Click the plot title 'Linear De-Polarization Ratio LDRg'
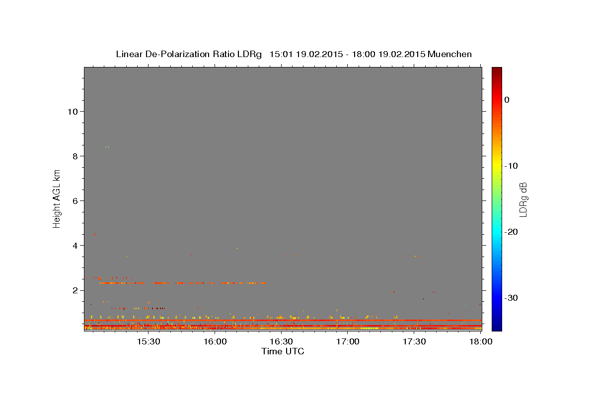596x397 pixels. pyautogui.click(x=188, y=54)
